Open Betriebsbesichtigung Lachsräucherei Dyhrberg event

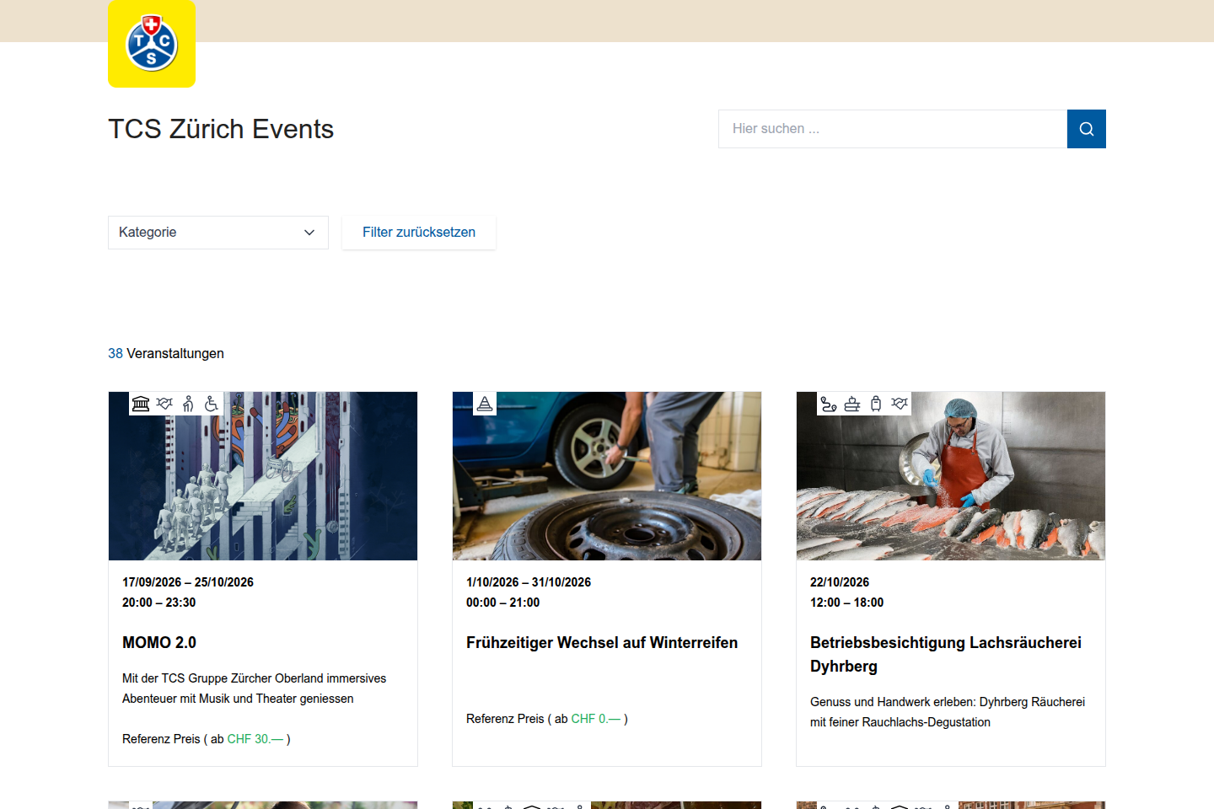click(x=946, y=655)
